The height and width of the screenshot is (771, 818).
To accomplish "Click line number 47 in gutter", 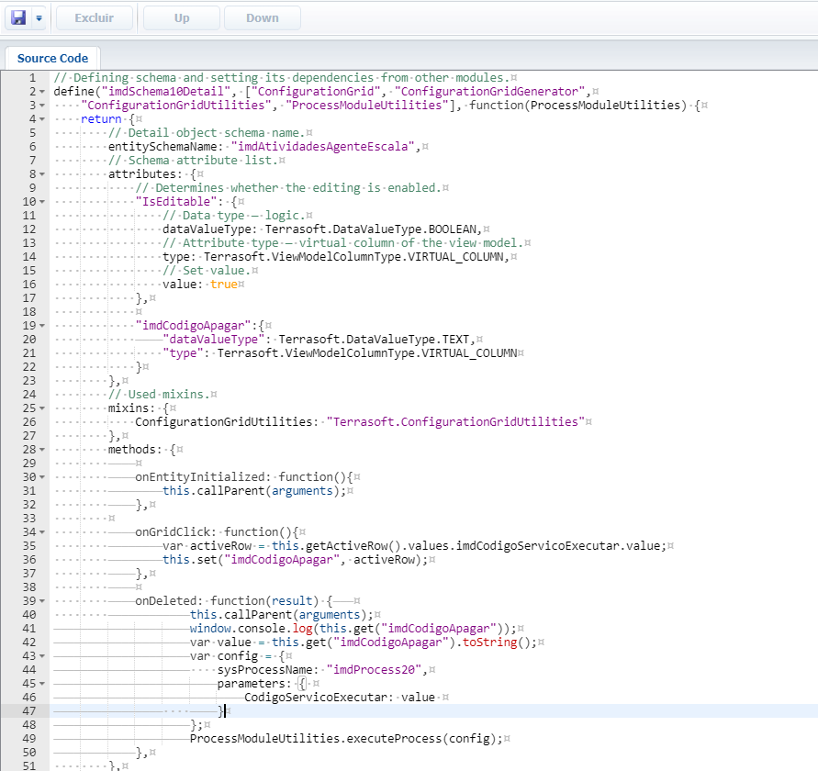I will (29, 711).
